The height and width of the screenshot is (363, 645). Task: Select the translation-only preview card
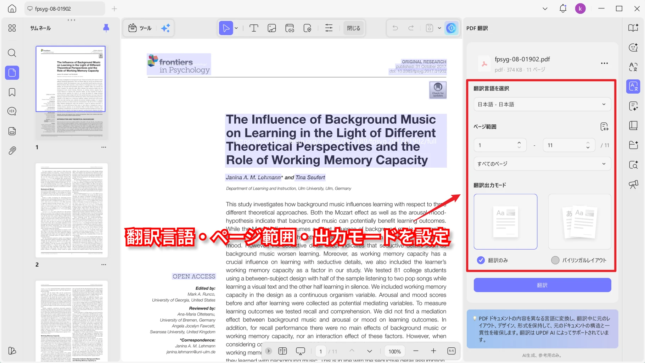click(505, 222)
